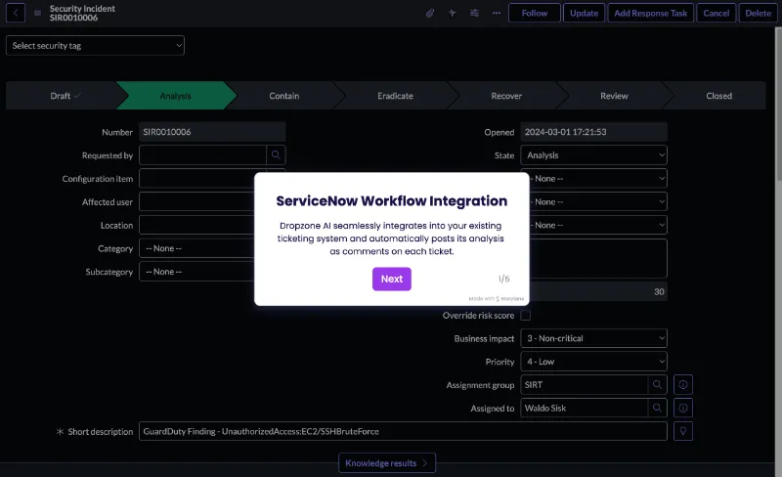Select the Review stage

click(614, 96)
